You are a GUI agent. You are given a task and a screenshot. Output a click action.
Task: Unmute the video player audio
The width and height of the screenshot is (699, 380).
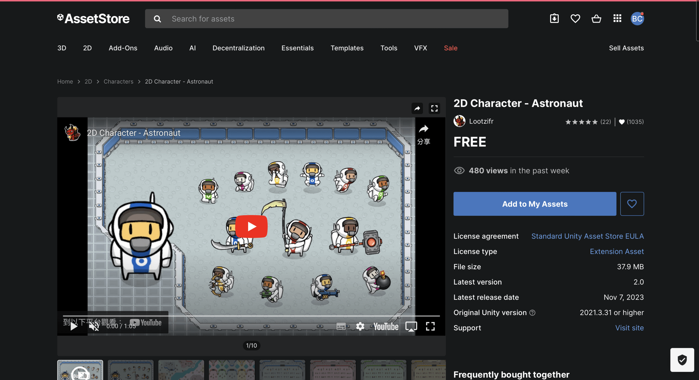pyautogui.click(x=94, y=326)
